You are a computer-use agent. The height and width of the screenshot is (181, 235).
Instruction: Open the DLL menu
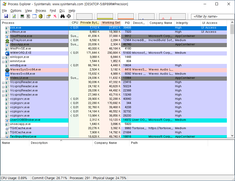(x=62, y=11)
